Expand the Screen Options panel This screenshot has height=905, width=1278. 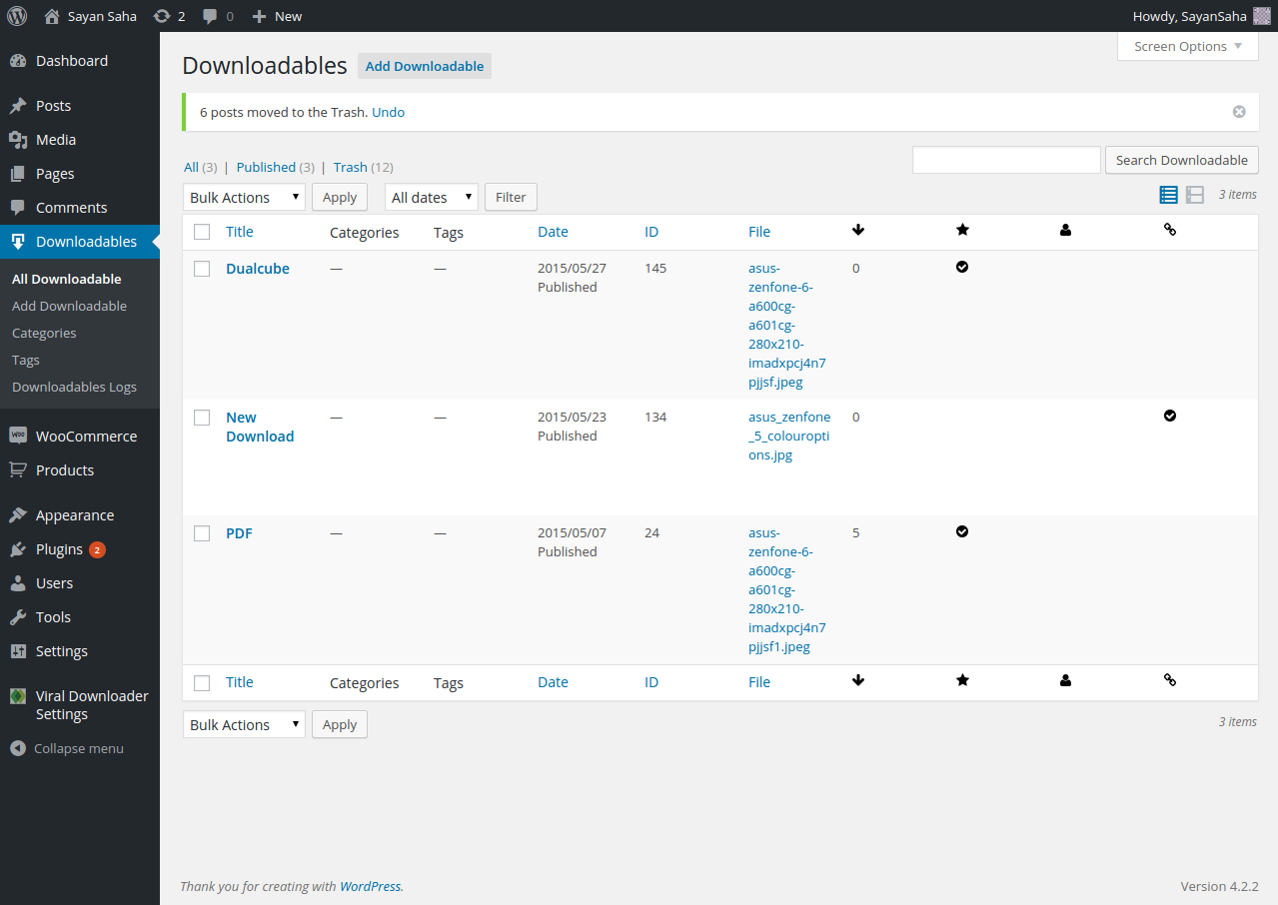(x=1187, y=46)
